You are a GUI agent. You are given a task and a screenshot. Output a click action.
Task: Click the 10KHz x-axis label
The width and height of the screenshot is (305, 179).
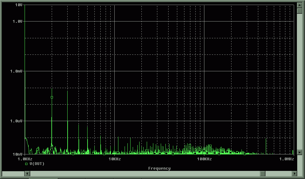tap(114, 159)
